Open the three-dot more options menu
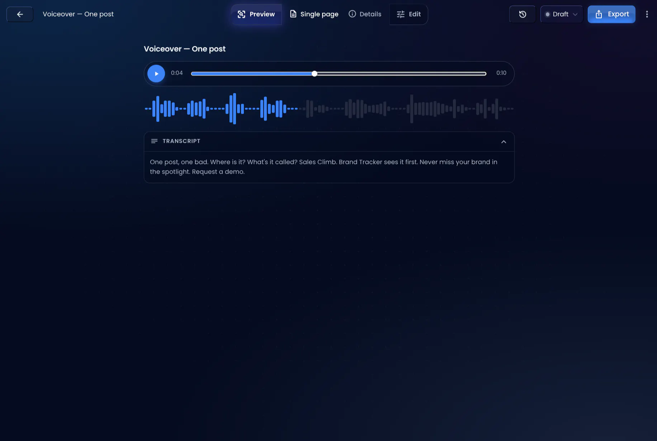 (x=647, y=14)
